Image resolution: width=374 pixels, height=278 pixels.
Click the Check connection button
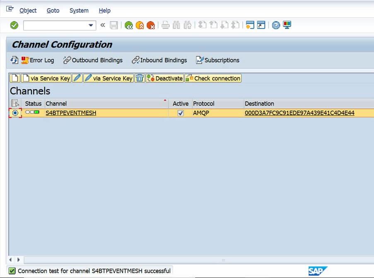[x=213, y=78]
